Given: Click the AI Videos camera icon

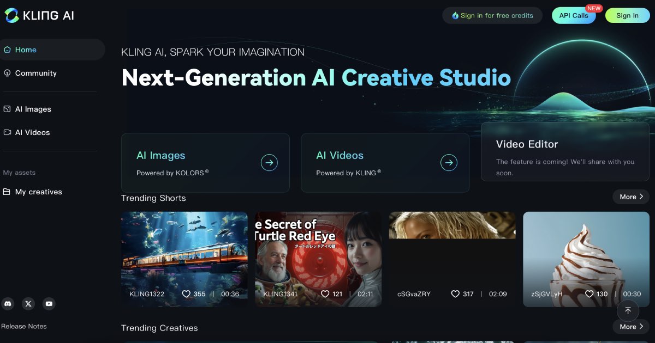Looking at the screenshot, I should coord(7,132).
